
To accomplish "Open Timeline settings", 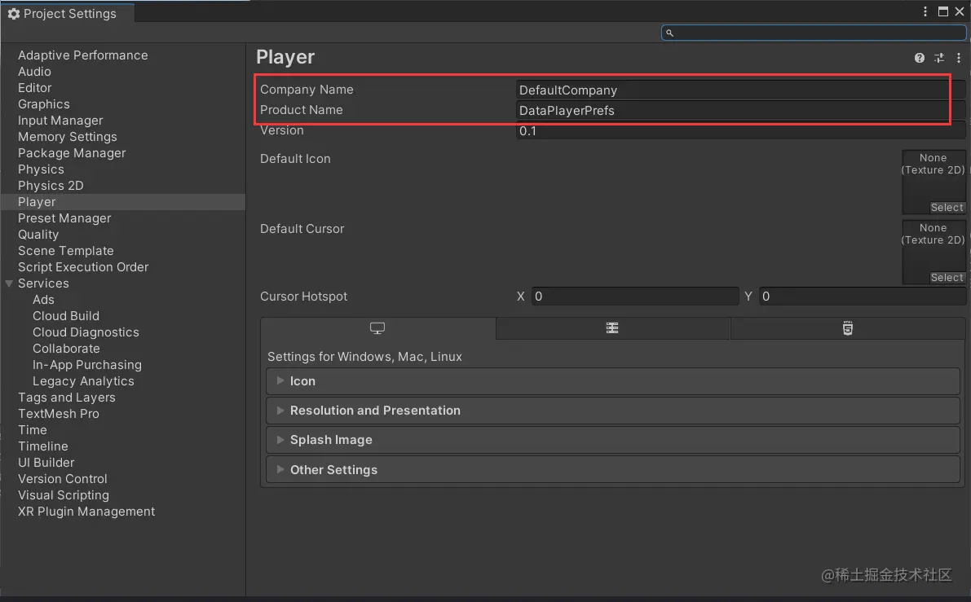I will click(x=43, y=446).
